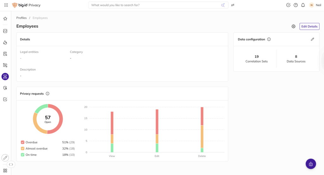This screenshot has width=324, height=175.
Task: Open search filter options icon
Action: click(x=233, y=5)
